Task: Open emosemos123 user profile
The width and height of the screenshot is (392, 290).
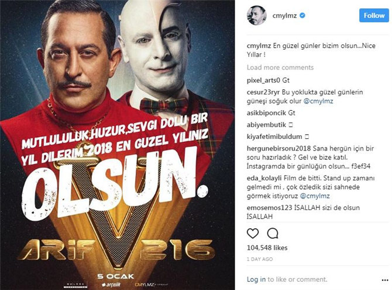Action: pyautogui.click(x=269, y=208)
